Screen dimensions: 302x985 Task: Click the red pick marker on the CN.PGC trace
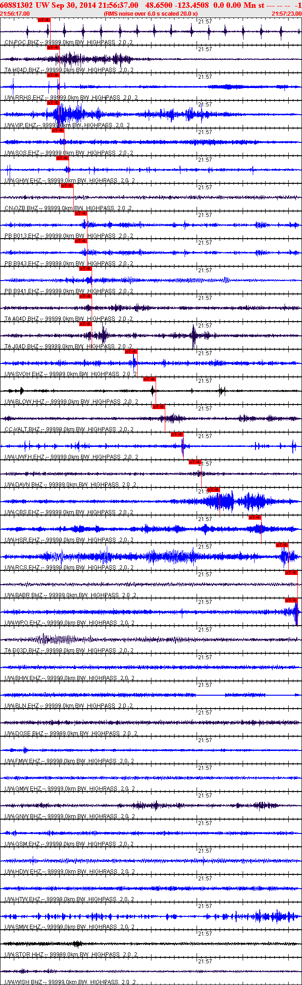[x=44, y=20]
